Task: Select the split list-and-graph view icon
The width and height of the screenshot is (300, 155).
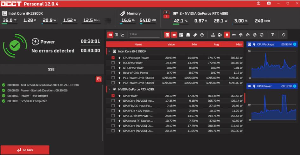Action: point(110,35)
